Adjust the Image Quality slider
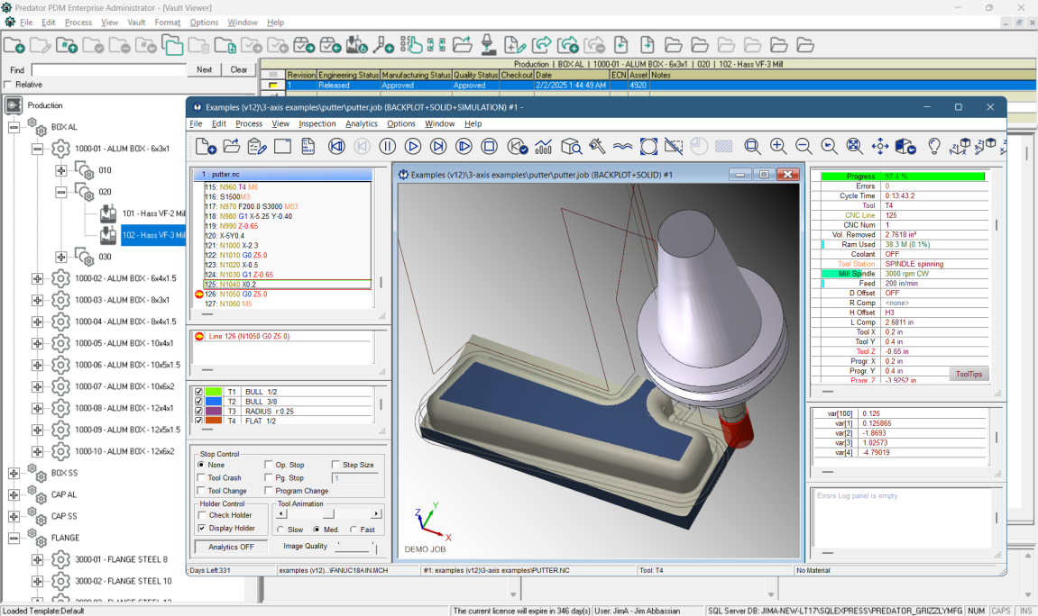Screen dimensions: 1038x616 pos(353,547)
